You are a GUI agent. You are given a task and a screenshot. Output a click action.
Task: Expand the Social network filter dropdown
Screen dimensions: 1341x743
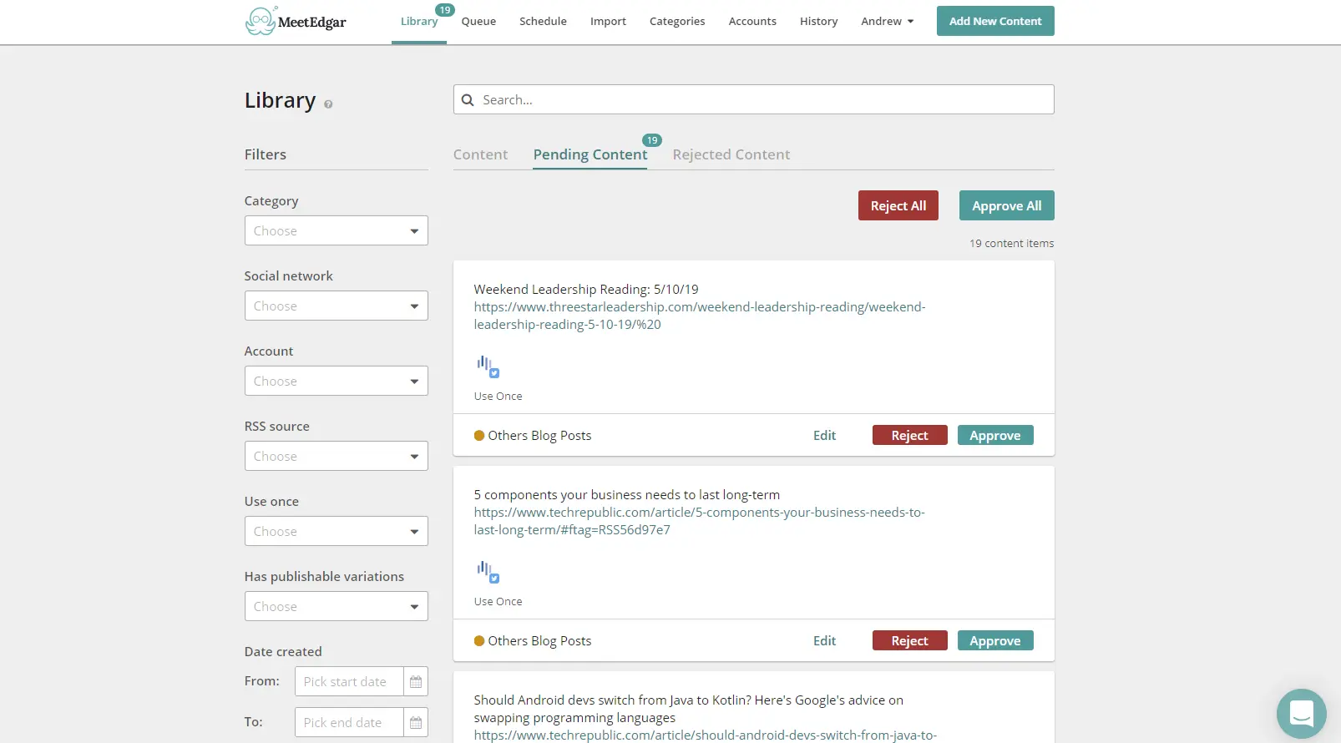pos(336,306)
